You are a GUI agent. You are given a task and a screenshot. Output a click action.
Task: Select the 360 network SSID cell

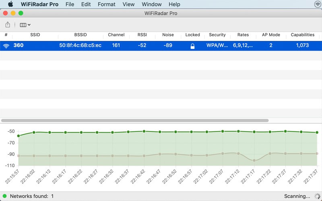point(19,45)
